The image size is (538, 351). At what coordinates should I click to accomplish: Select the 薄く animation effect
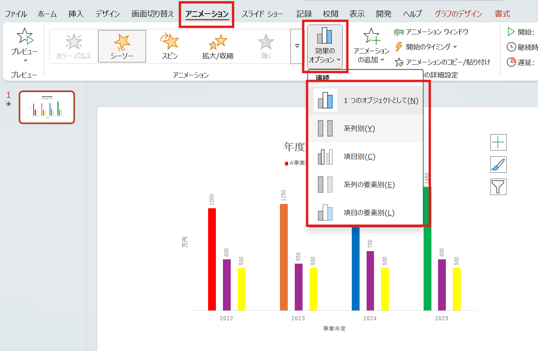pos(266,46)
